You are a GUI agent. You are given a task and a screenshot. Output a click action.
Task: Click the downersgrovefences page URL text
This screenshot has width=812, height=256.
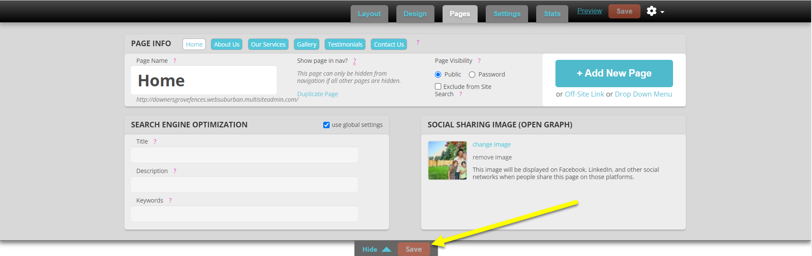click(x=217, y=100)
